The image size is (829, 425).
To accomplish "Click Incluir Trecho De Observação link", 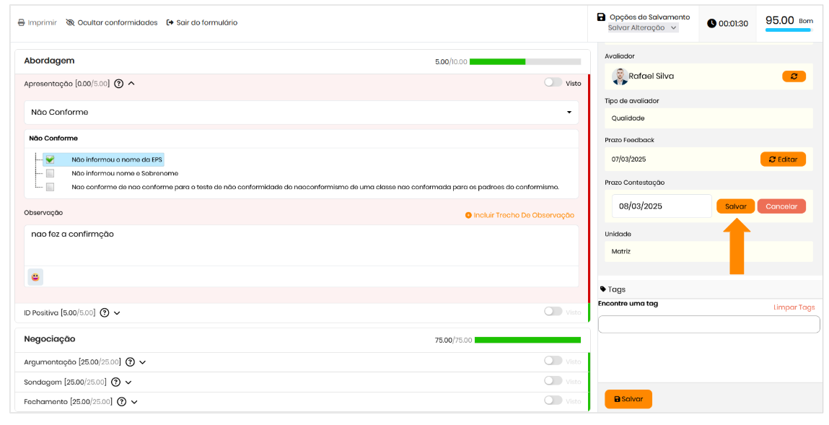I will [519, 215].
